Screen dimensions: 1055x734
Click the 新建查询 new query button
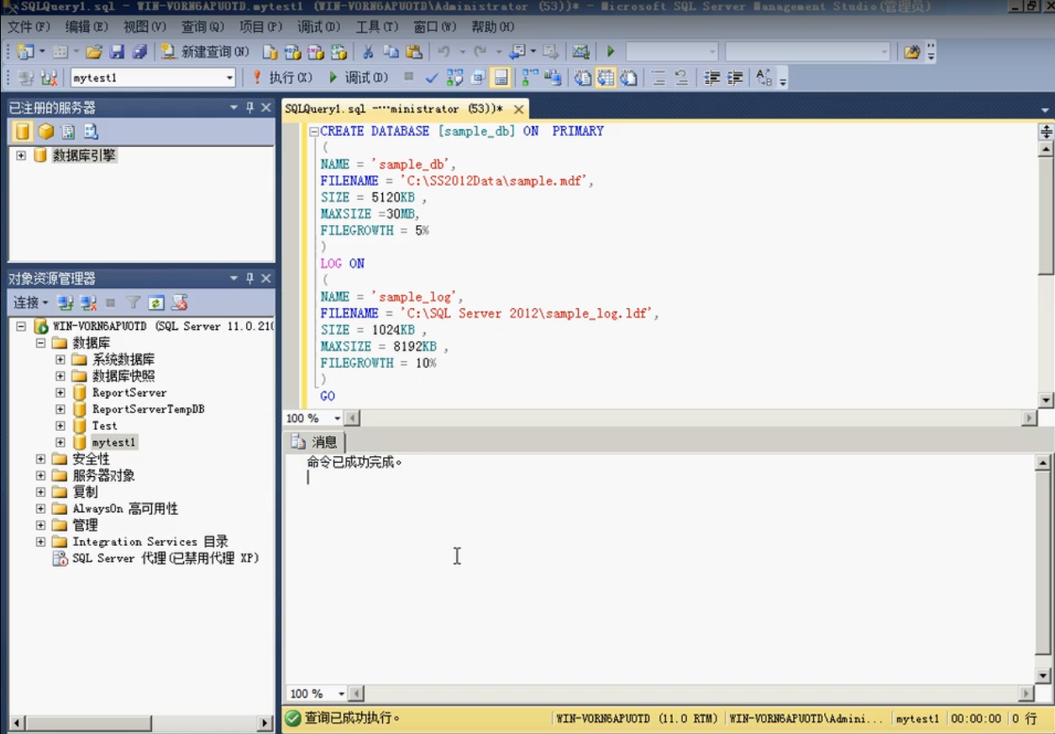tap(206, 52)
